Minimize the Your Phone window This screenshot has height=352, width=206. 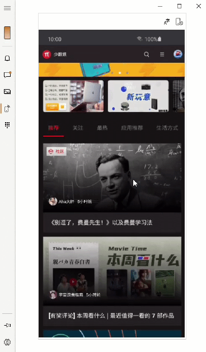[160, 6]
